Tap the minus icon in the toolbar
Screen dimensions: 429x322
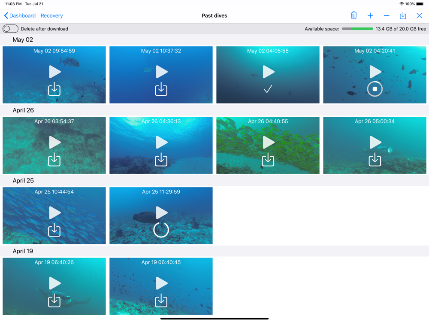click(387, 15)
